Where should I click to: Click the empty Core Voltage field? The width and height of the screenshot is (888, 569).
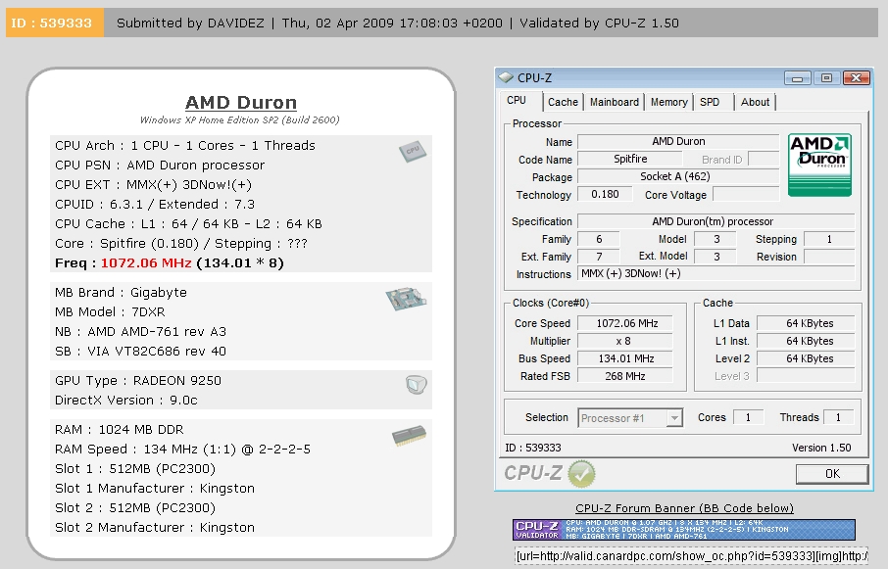click(746, 194)
